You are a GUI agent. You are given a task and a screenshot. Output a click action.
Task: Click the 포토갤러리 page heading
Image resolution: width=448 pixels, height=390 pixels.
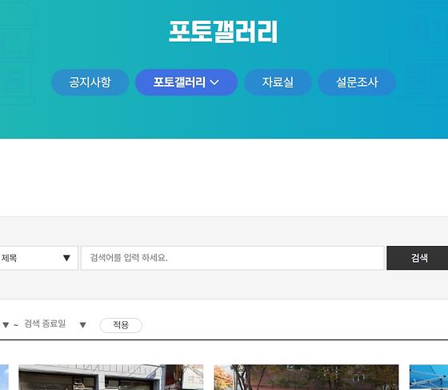tap(223, 31)
